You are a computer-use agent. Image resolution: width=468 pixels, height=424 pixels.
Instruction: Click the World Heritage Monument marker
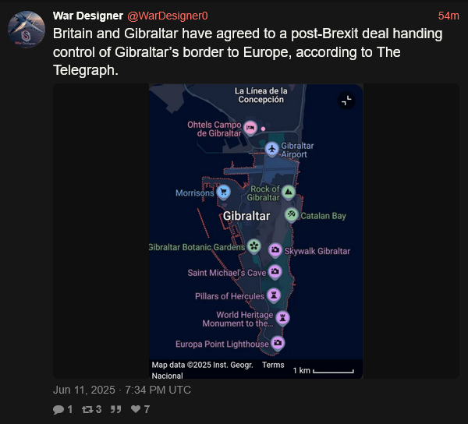[282, 318]
